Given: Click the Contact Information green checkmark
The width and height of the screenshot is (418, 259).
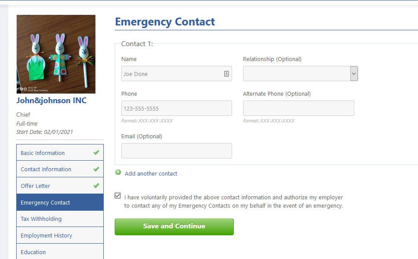Looking at the screenshot, I should click(x=96, y=169).
